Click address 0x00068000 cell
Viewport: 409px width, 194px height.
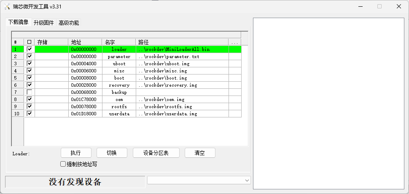(x=85, y=92)
